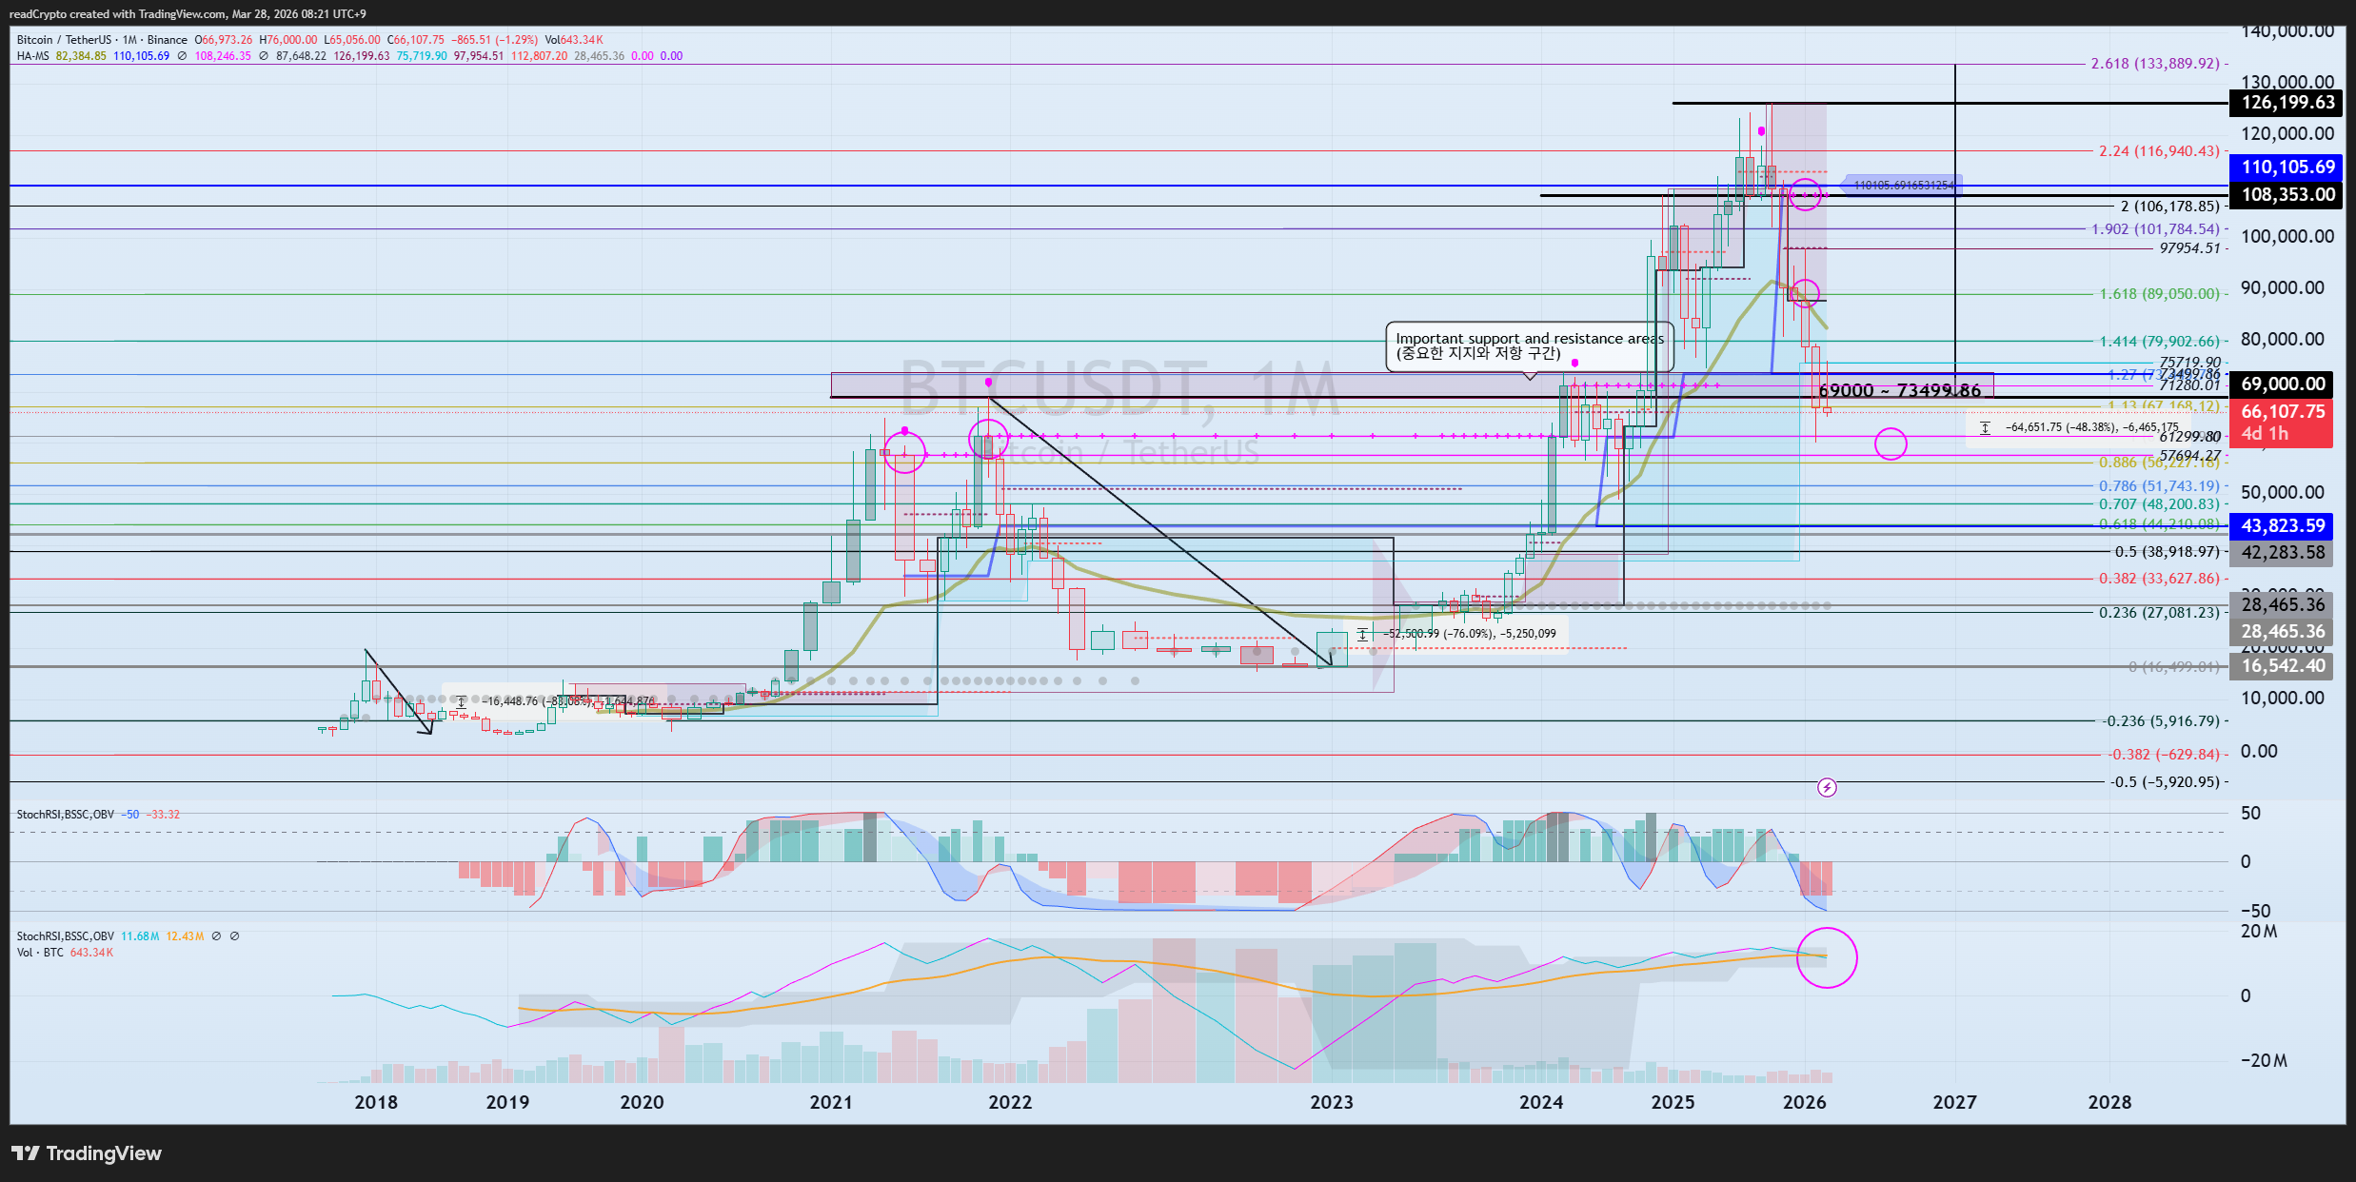Click the measure icon beside the −16,448.76 label
The width and height of the screenshot is (2356, 1182).
coord(461,701)
